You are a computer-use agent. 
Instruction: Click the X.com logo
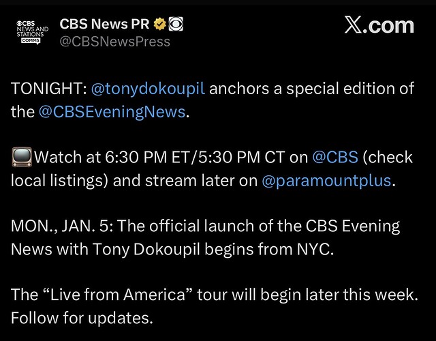379,26
